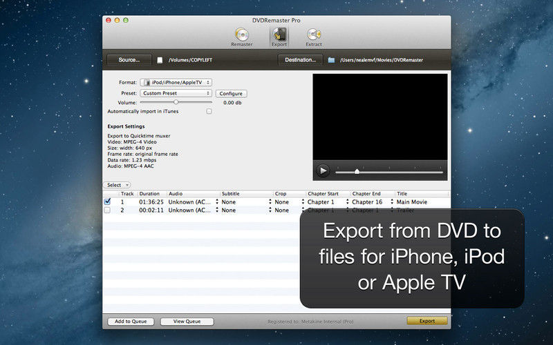Viewport: 553px width, 345px height.
Task: Zoom the DVDRemaster Pro window
Action: pos(126,21)
